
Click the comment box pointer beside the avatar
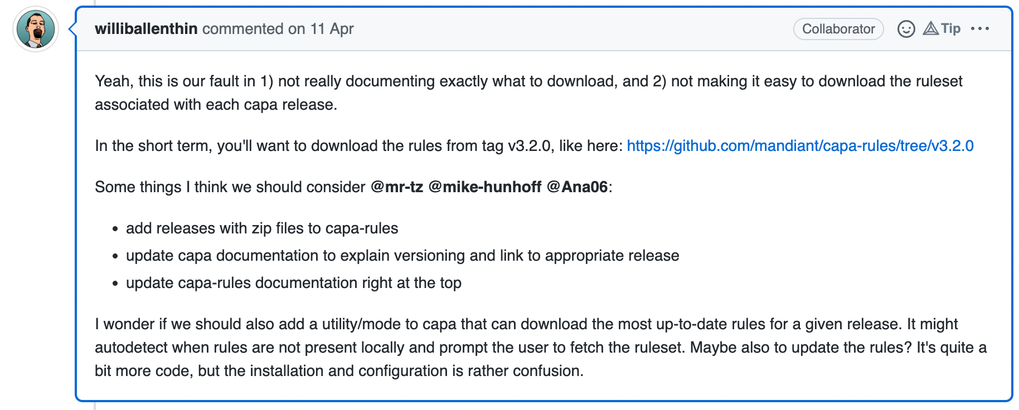(x=72, y=29)
